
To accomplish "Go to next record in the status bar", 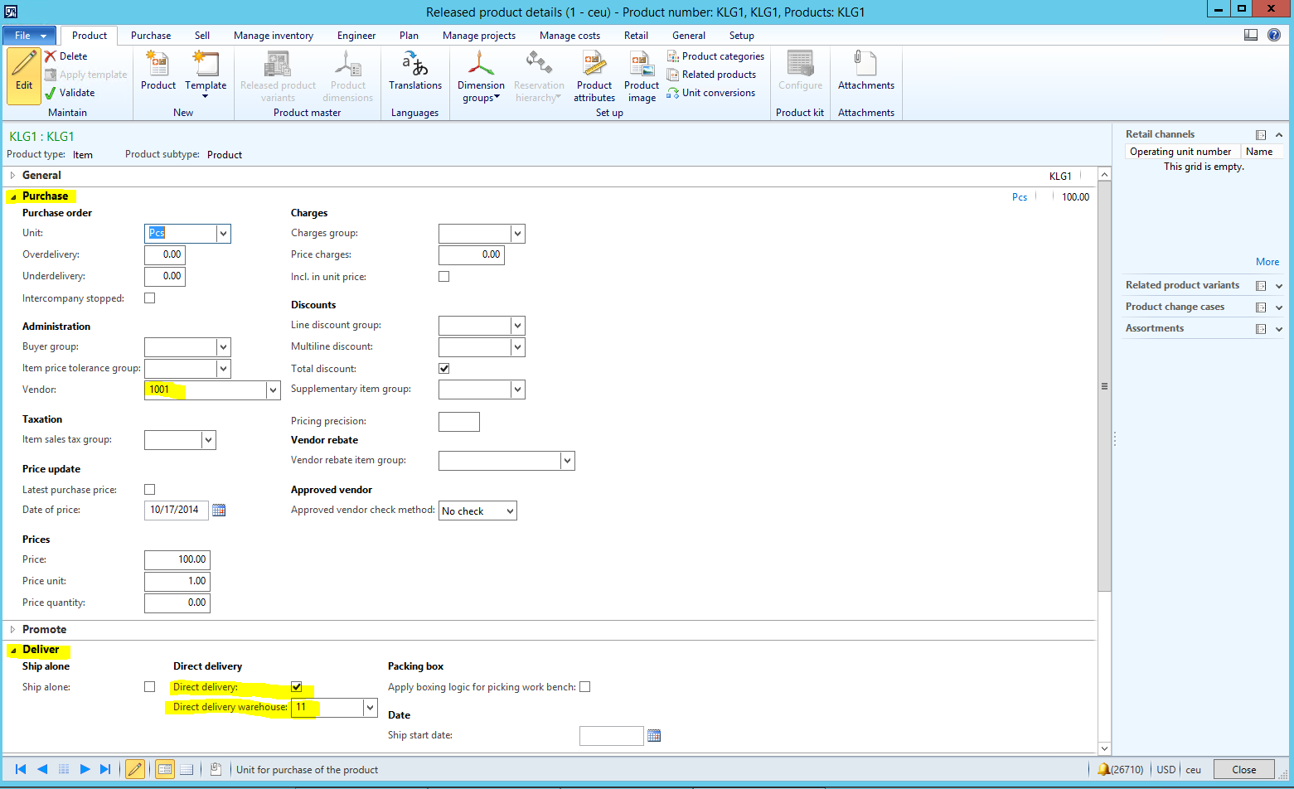I will [x=85, y=769].
